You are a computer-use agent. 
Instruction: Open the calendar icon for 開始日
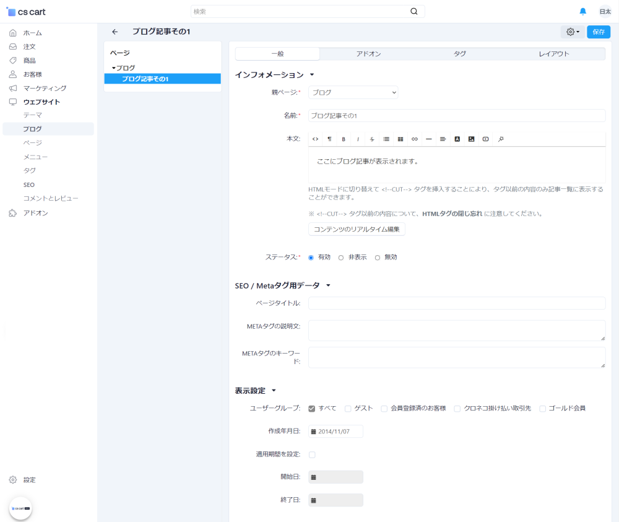[x=313, y=477]
